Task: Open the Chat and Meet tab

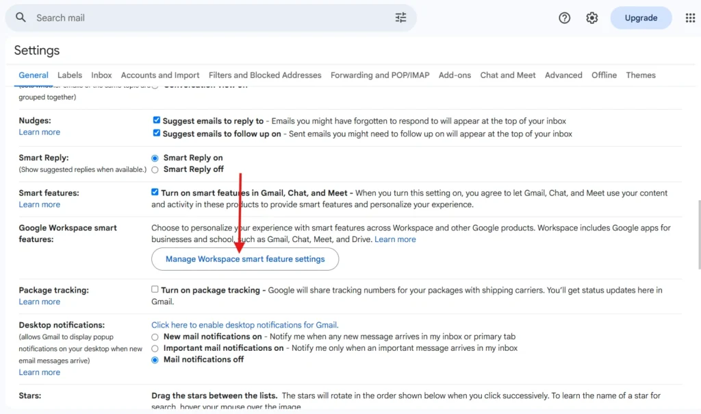Action: coord(508,75)
